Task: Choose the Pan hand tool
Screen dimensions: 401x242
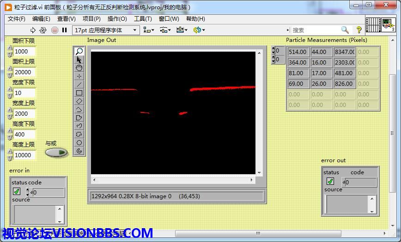Action: point(79,68)
